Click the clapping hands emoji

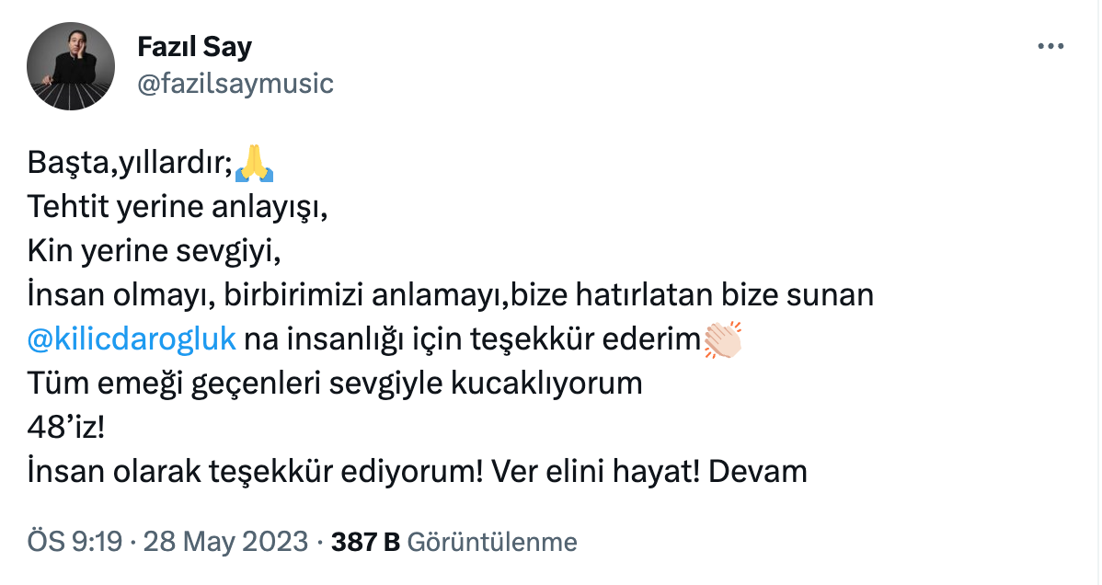point(722,340)
